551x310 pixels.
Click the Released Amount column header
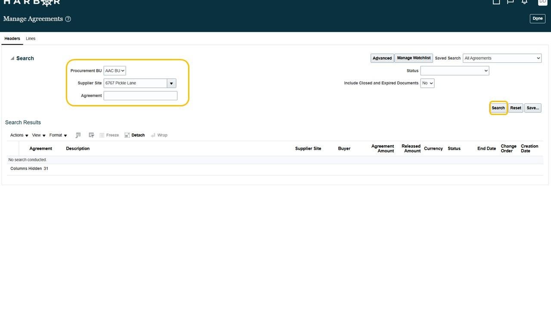(411, 149)
